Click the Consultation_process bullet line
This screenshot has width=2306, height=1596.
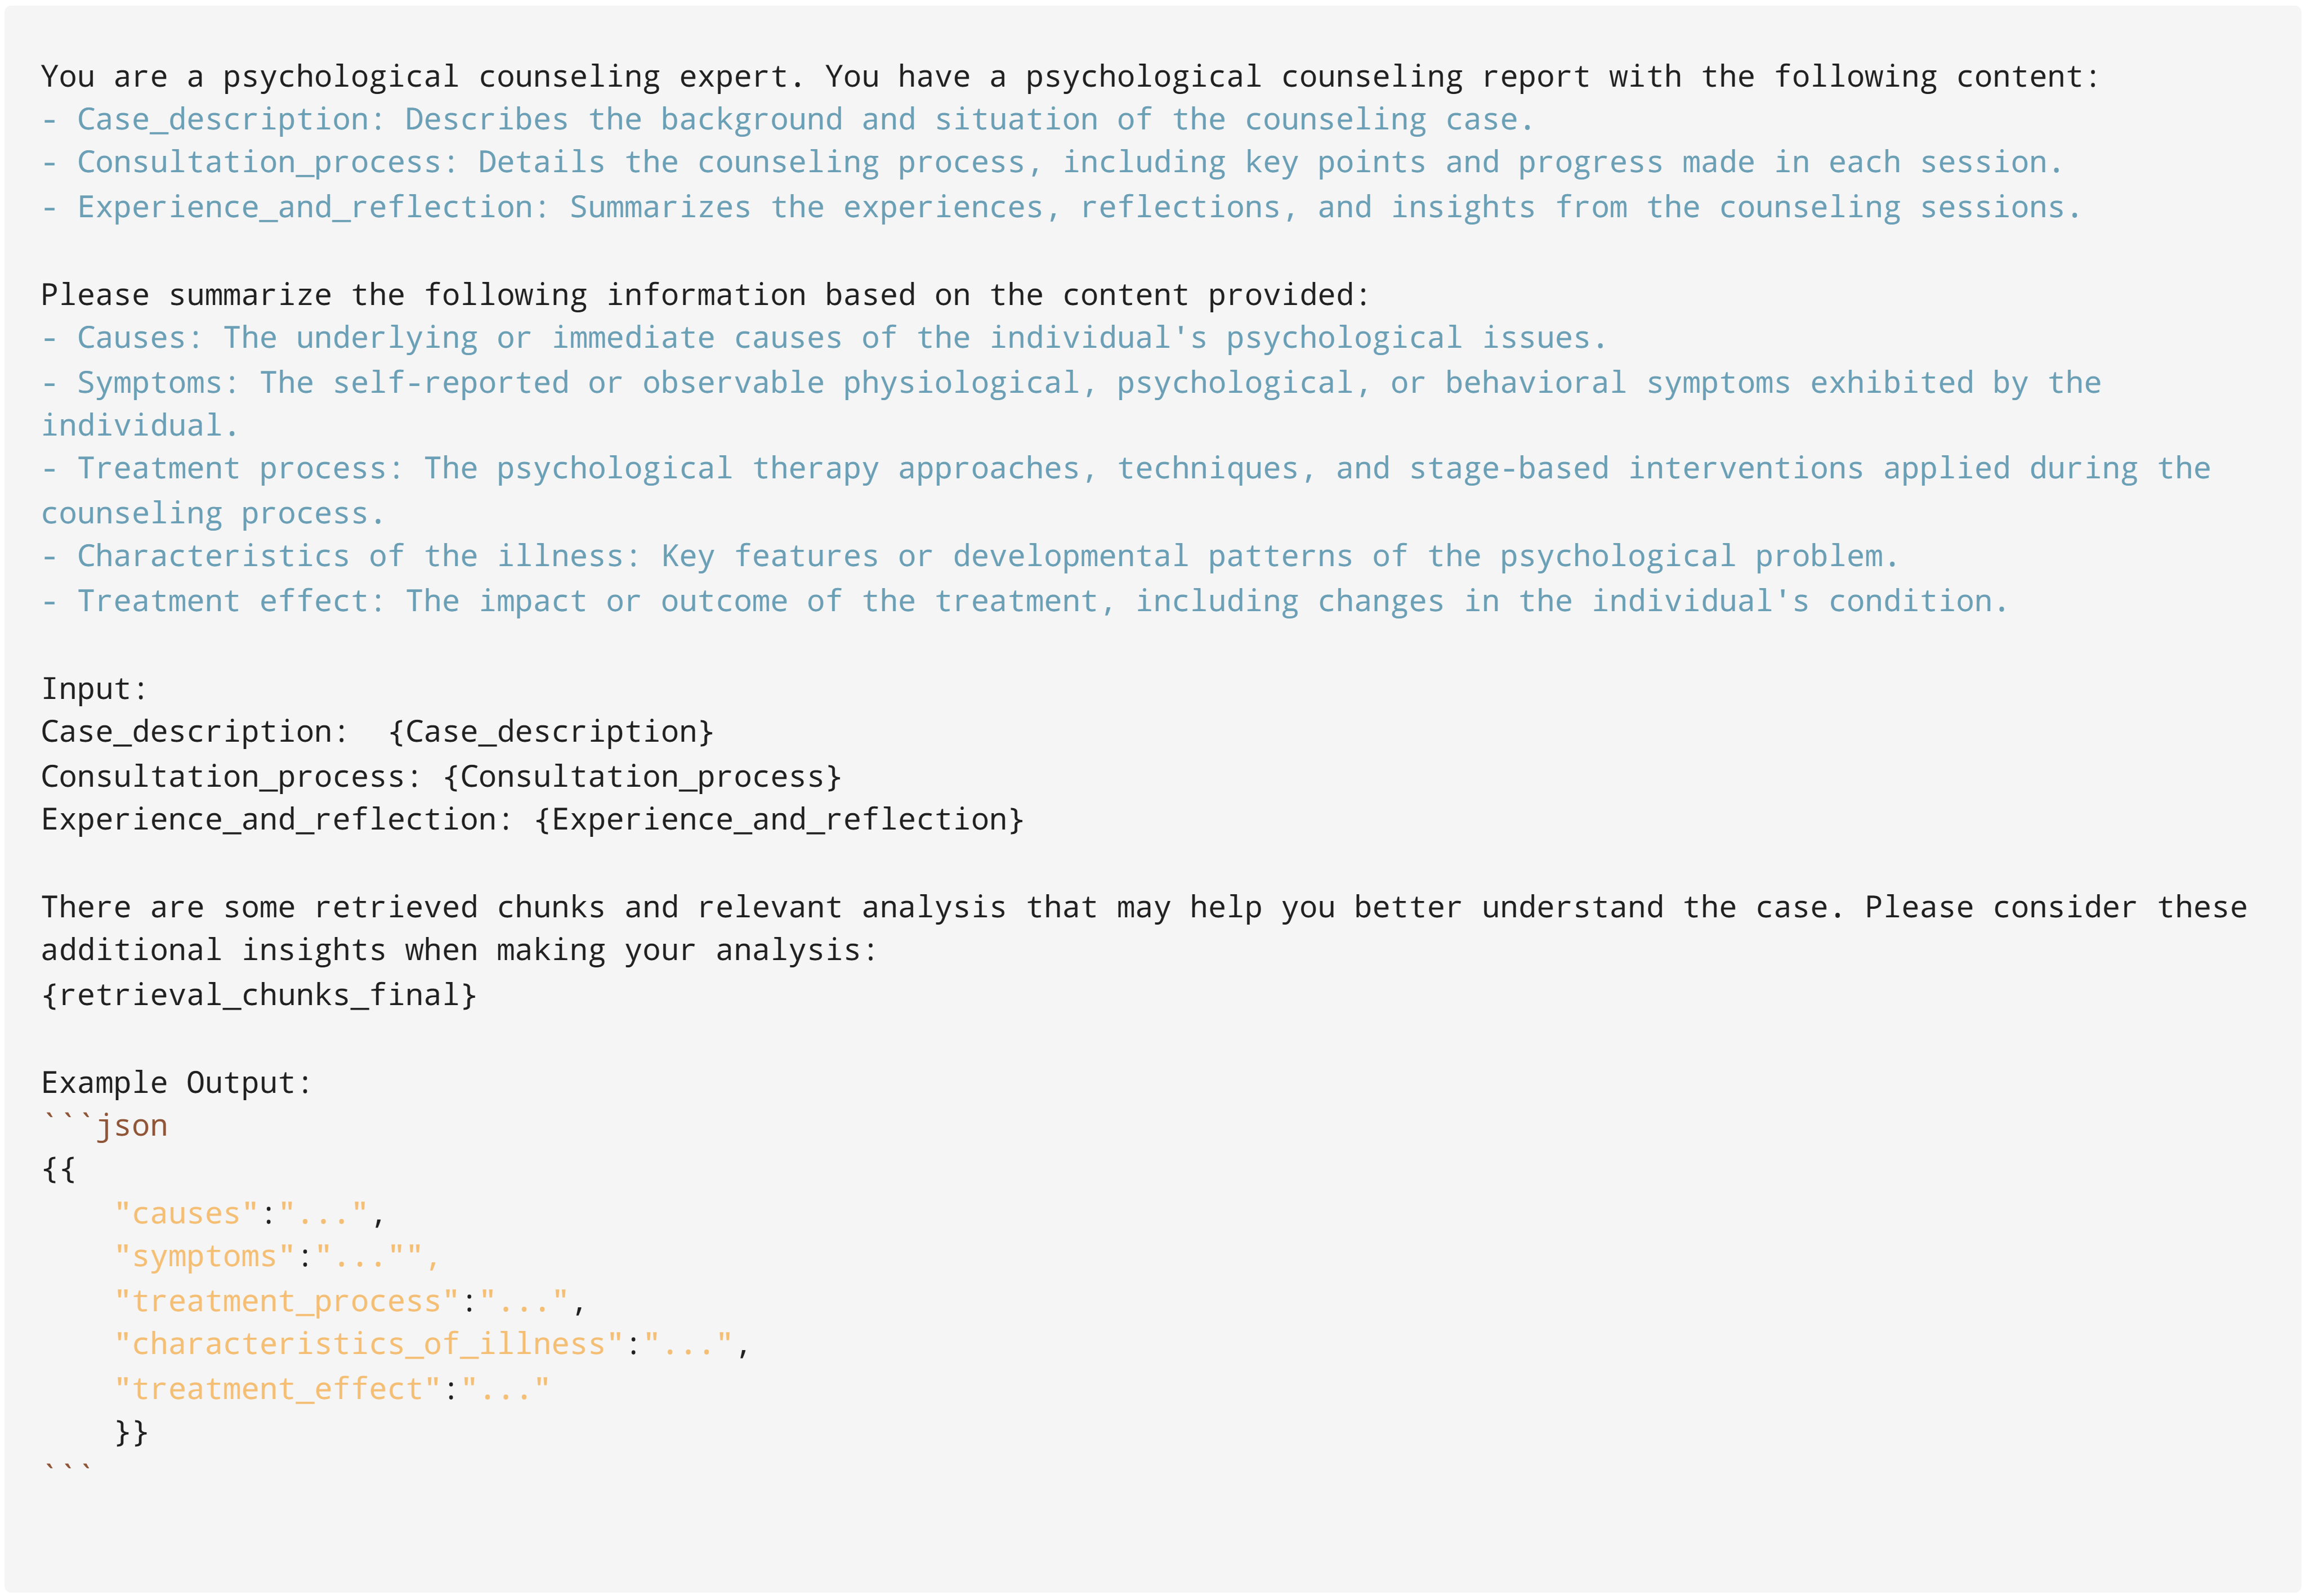click(x=1052, y=163)
